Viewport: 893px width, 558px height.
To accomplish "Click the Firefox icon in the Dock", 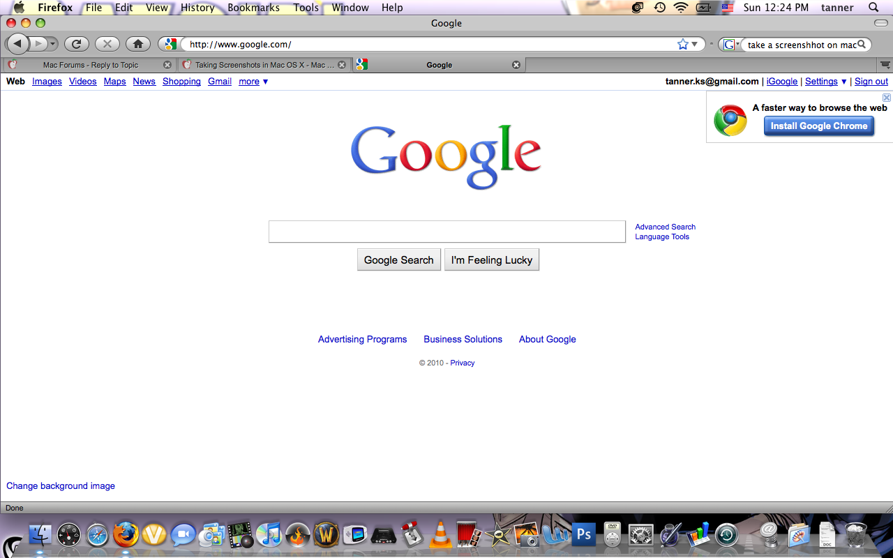I will tap(126, 536).
